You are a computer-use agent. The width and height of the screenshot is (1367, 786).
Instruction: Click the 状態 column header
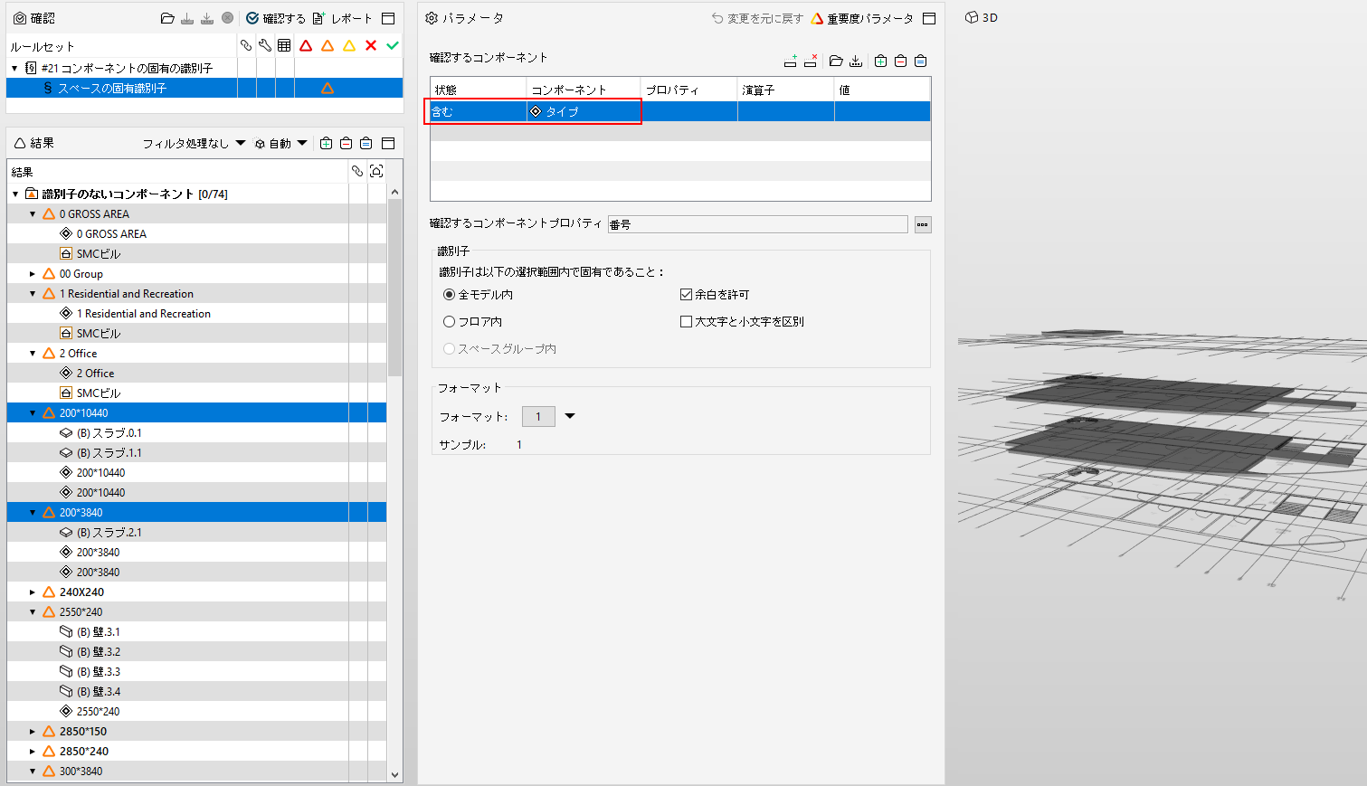point(479,90)
